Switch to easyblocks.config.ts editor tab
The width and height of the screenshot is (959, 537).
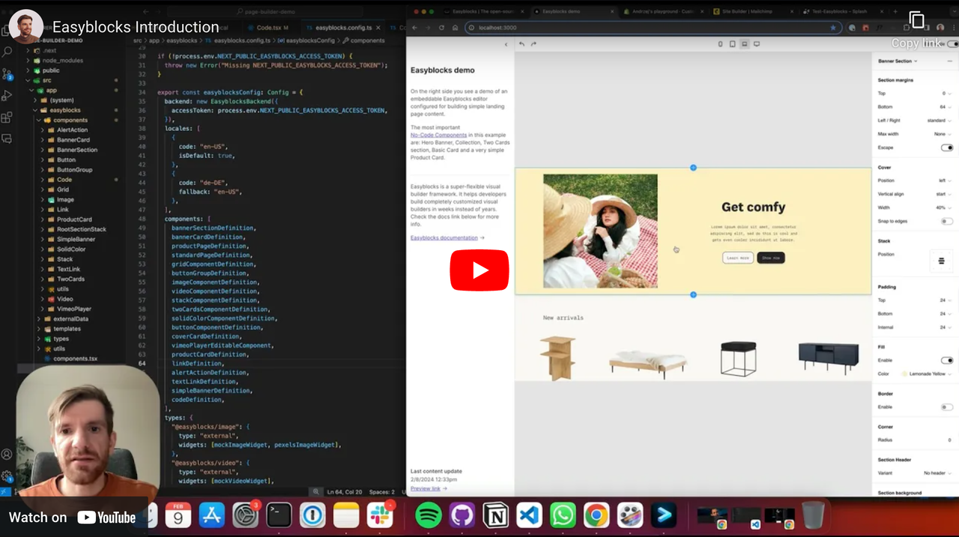coord(342,28)
